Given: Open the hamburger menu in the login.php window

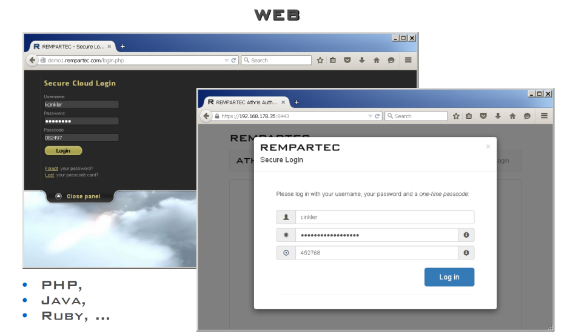Looking at the screenshot, I should coord(408,60).
